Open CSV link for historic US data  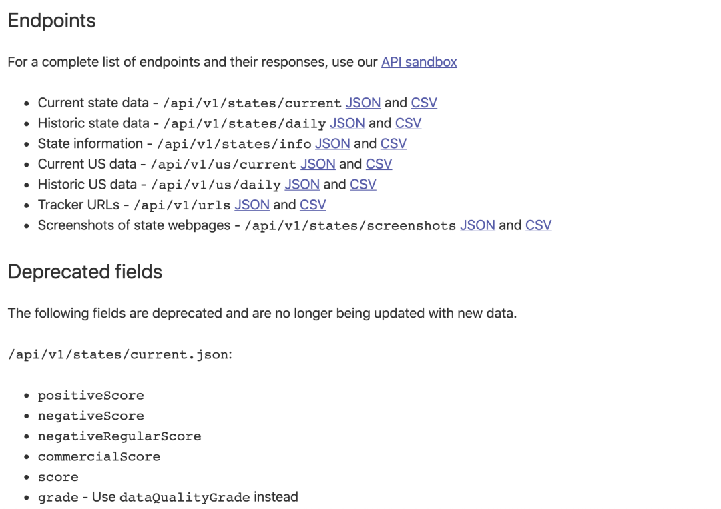point(363,184)
